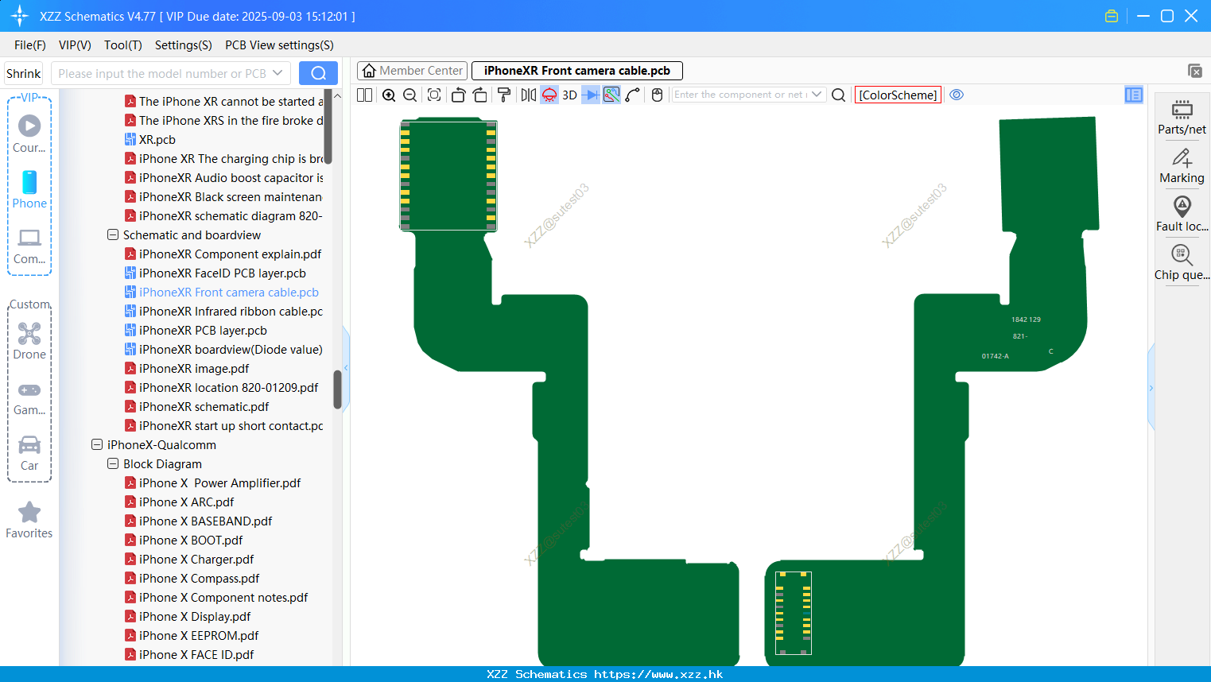Click the Shrink button
1211x682 pixels.
click(x=23, y=73)
